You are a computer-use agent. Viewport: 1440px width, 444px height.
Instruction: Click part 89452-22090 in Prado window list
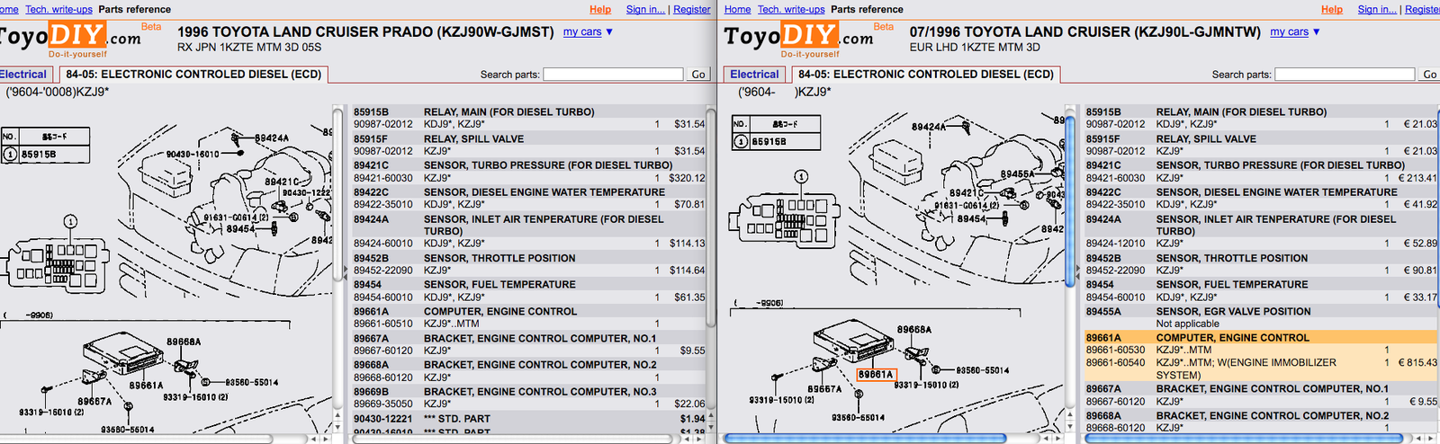pyautogui.click(x=383, y=271)
